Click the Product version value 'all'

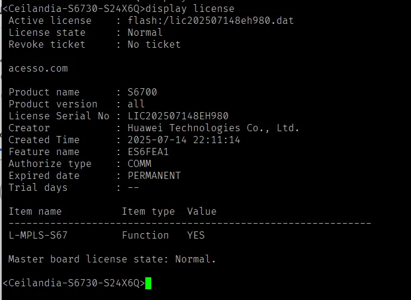[136, 104]
